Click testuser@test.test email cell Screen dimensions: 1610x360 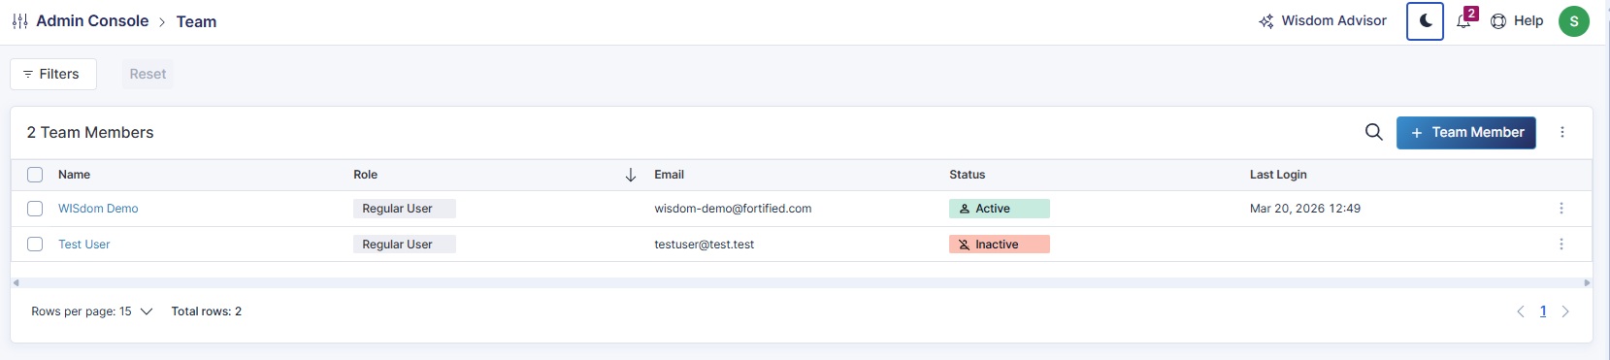coord(704,245)
